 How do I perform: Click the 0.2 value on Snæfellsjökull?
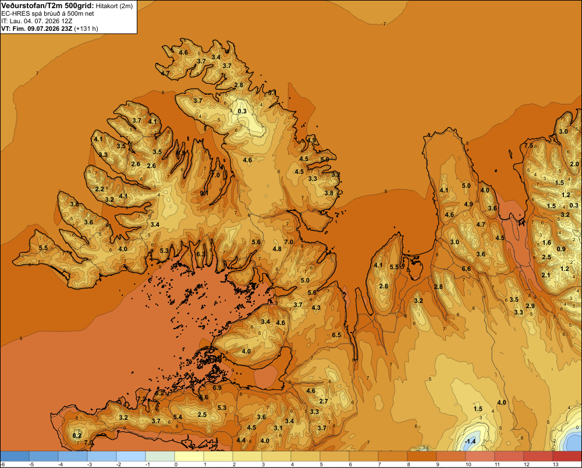(x=77, y=435)
